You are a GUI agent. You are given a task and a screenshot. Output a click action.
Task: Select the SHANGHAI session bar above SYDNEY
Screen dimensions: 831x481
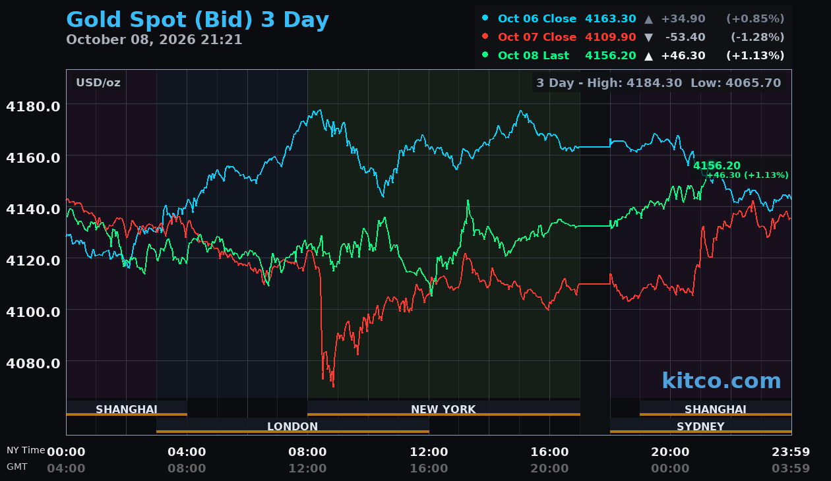(716, 409)
